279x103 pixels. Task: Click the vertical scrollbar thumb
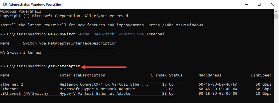point(276,16)
